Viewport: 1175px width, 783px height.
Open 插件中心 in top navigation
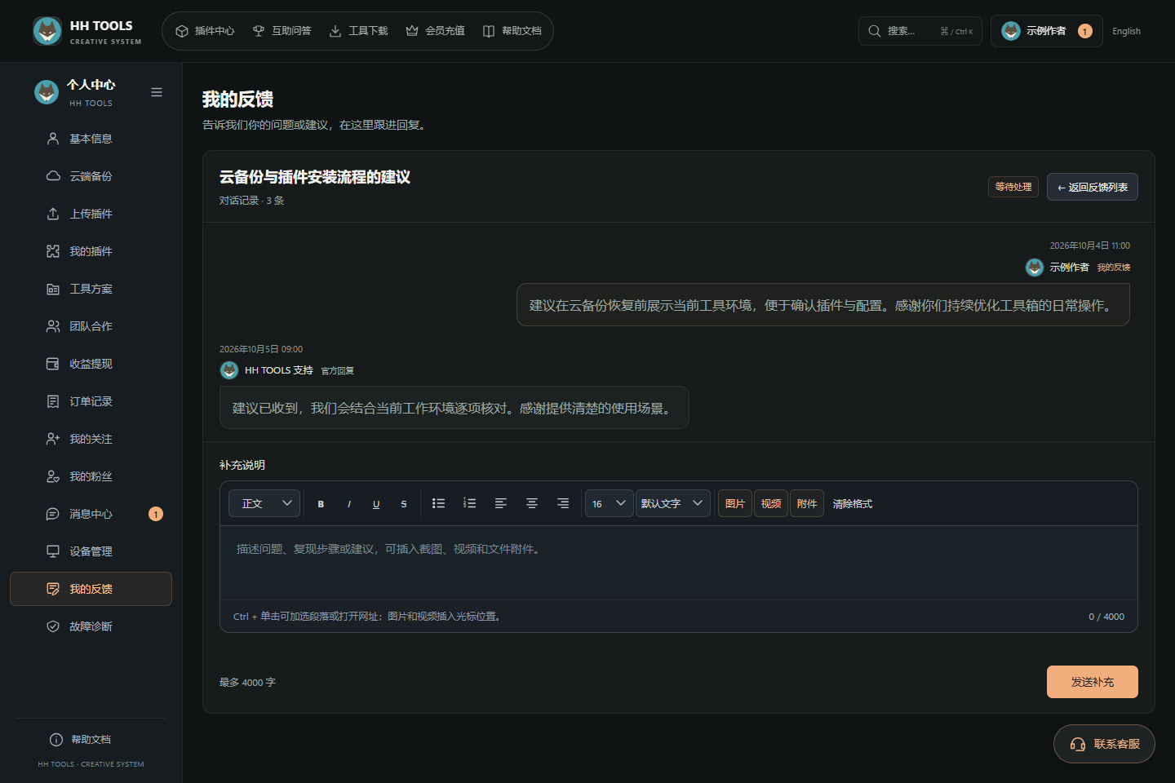coord(205,31)
